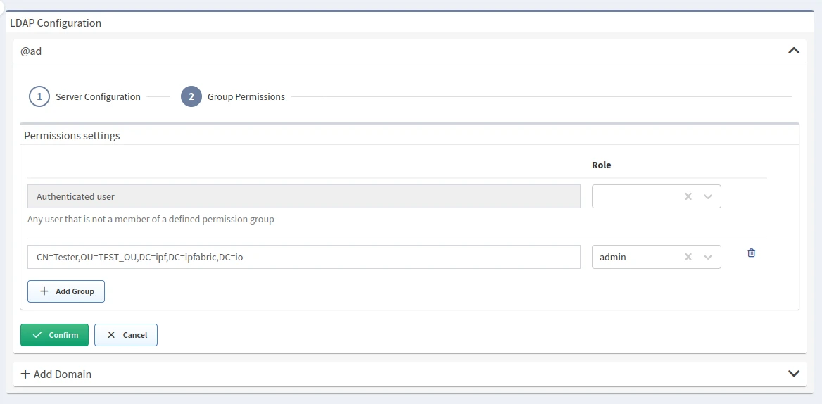Expand the Add Domain section chevron
This screenshot has height=404, width=822.
pos(794,374)
